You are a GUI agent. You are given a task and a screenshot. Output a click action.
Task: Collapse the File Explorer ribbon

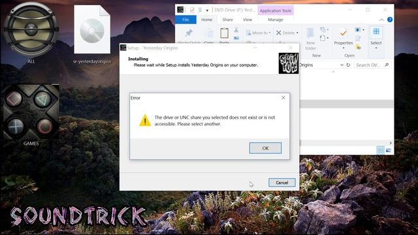pos(381,20)
